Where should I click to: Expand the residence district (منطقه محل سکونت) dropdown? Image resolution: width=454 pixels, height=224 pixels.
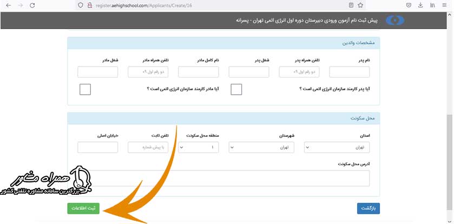(x=199, y=147)
